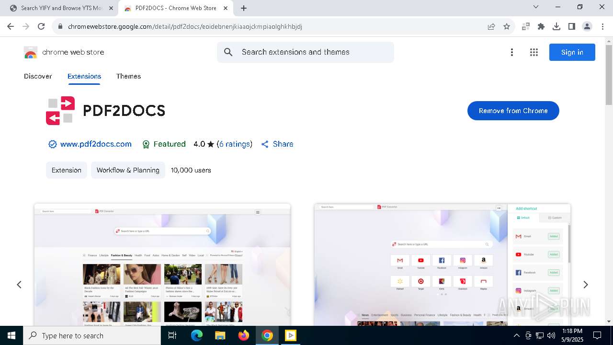
Task: Click the browser address bar URL
Action: pyautogui.click(x=185, y=26)
